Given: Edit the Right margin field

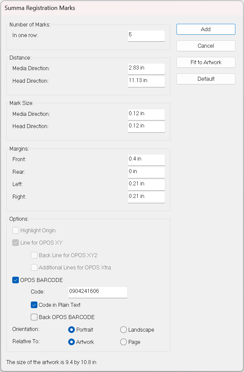Looking at the screenshot, I should coord(146,197).
